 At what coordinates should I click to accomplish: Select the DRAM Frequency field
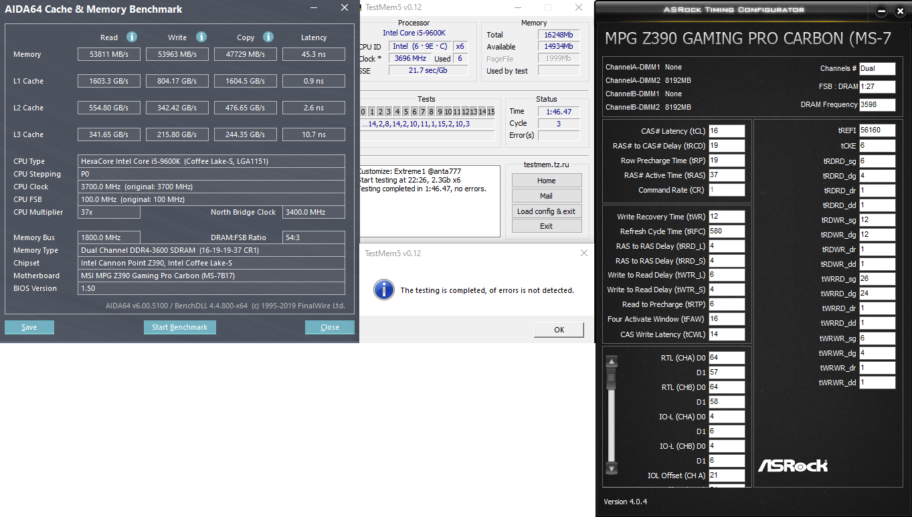(x=877, y=104)
